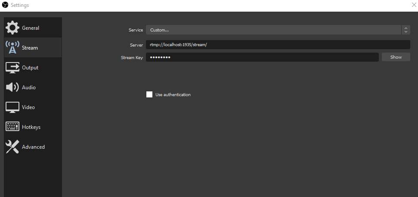Click the Service dropdown arrow control
This screenshot has width=418, height=197.
(406, 30)
